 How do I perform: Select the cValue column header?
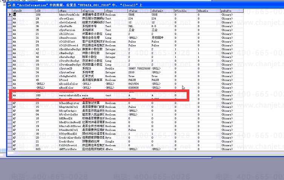[140, 11]
